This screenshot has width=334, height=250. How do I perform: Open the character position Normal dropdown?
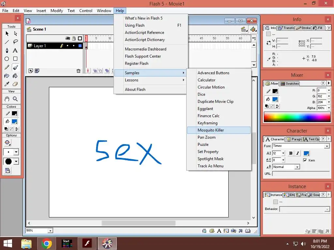297,167
